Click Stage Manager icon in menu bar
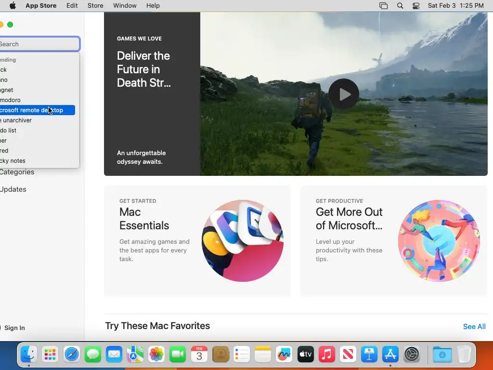The height and width of the screenshot is (370, 493). point(383,6)
